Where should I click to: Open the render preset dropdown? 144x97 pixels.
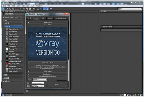click(x=38, y=83)
